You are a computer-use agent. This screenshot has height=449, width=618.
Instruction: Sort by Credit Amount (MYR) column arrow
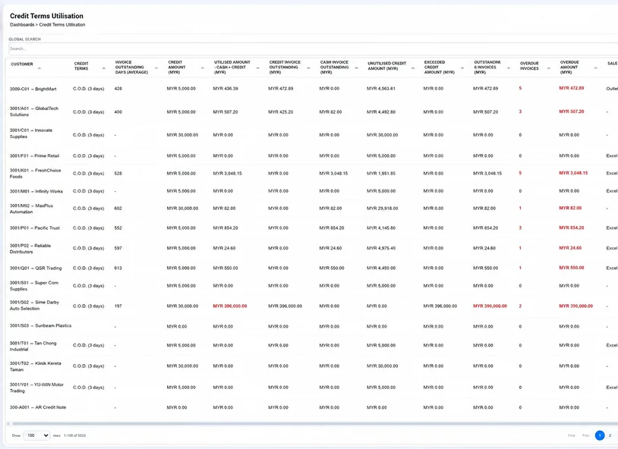click(203, 68)
